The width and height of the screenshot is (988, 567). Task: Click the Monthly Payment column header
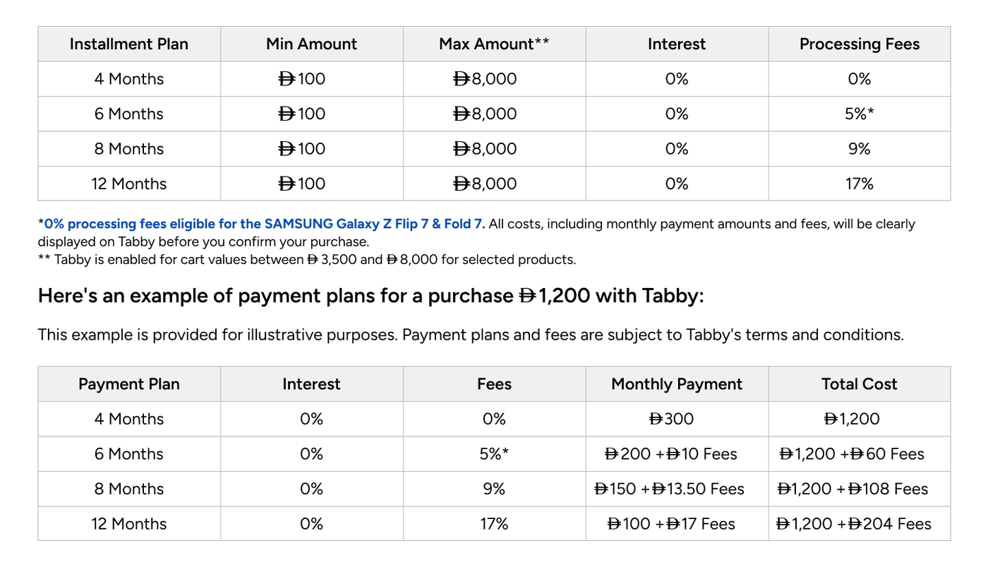677,384
